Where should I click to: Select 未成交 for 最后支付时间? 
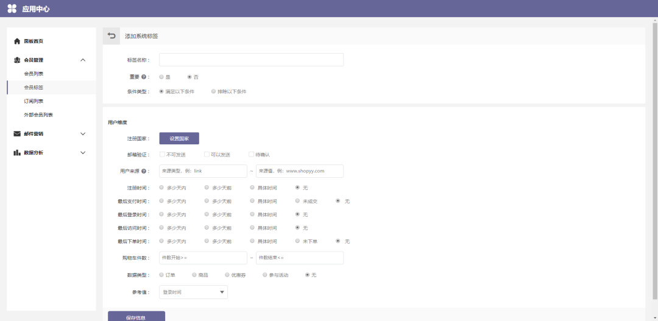click(297, 201)
